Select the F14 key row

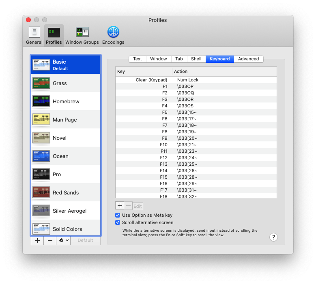196,171
